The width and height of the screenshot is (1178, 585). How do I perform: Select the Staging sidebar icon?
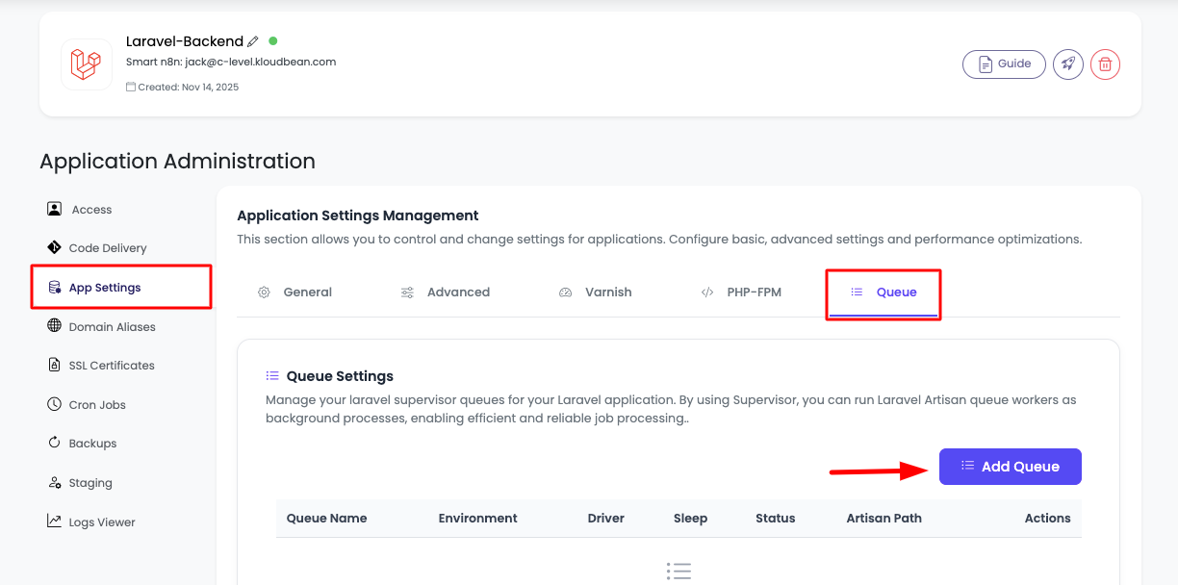(x=56, y=482)
